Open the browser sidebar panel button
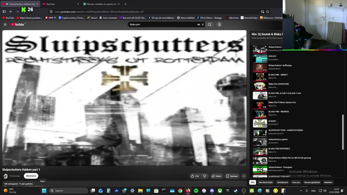Screen dimensions: 347x195 click(x=4, y=12)
